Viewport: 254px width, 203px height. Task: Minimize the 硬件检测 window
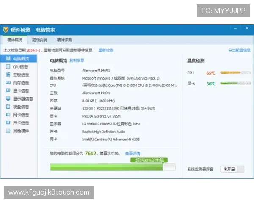tap(235, 29)
